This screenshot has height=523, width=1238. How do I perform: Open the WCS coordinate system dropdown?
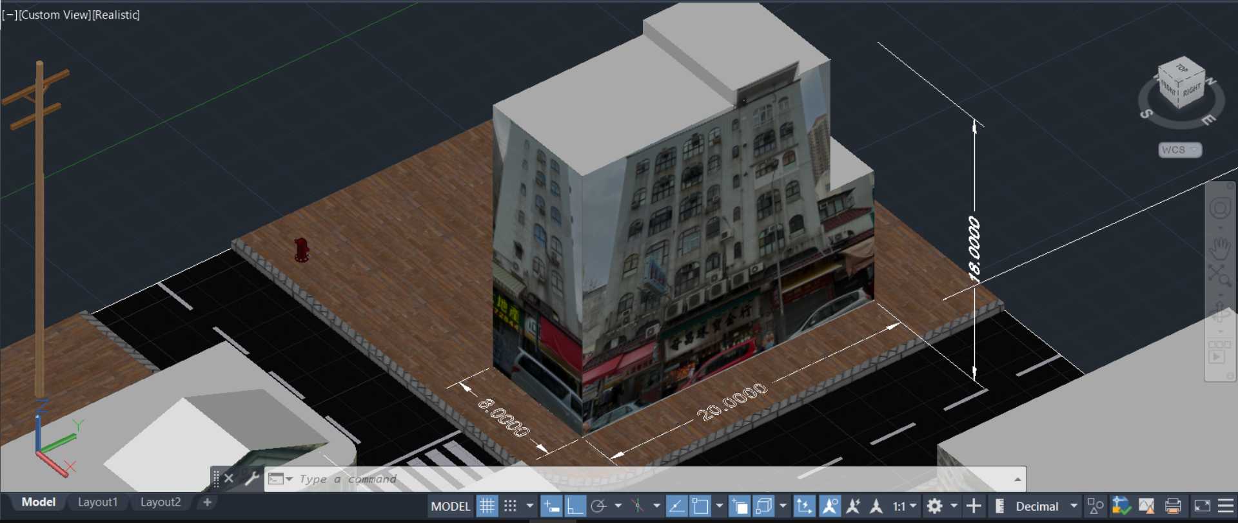coord(1180,150)
